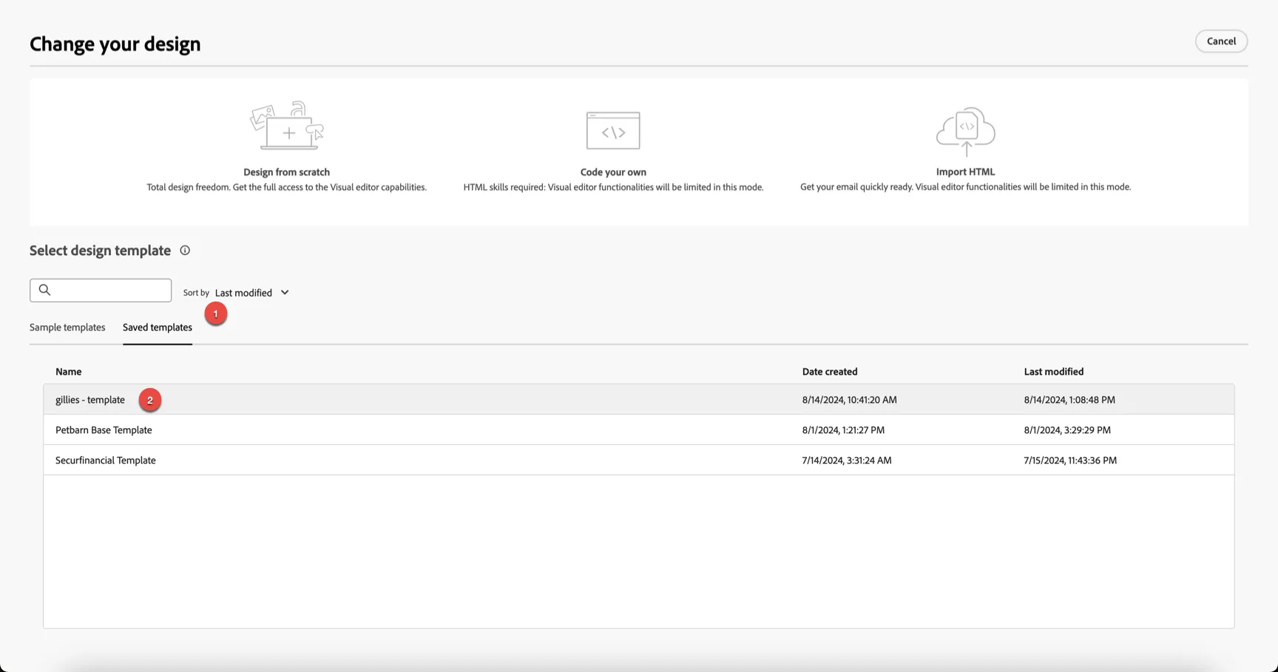Click the Last modified column header
The width and height of the screenshot is (1278, 672).
pos(1054,372)
